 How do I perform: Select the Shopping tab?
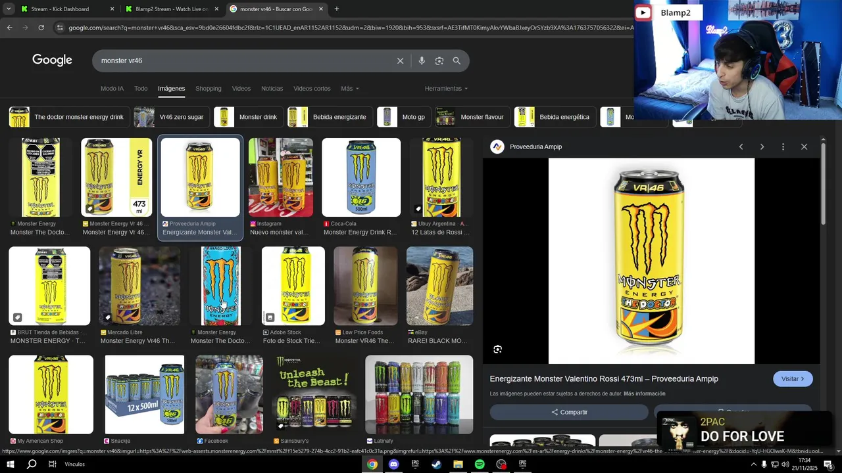tap(209, 89)
